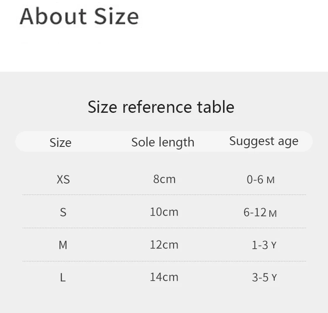Click the L size cell
The height and width of the screenshot is (313, 328).
63,278
